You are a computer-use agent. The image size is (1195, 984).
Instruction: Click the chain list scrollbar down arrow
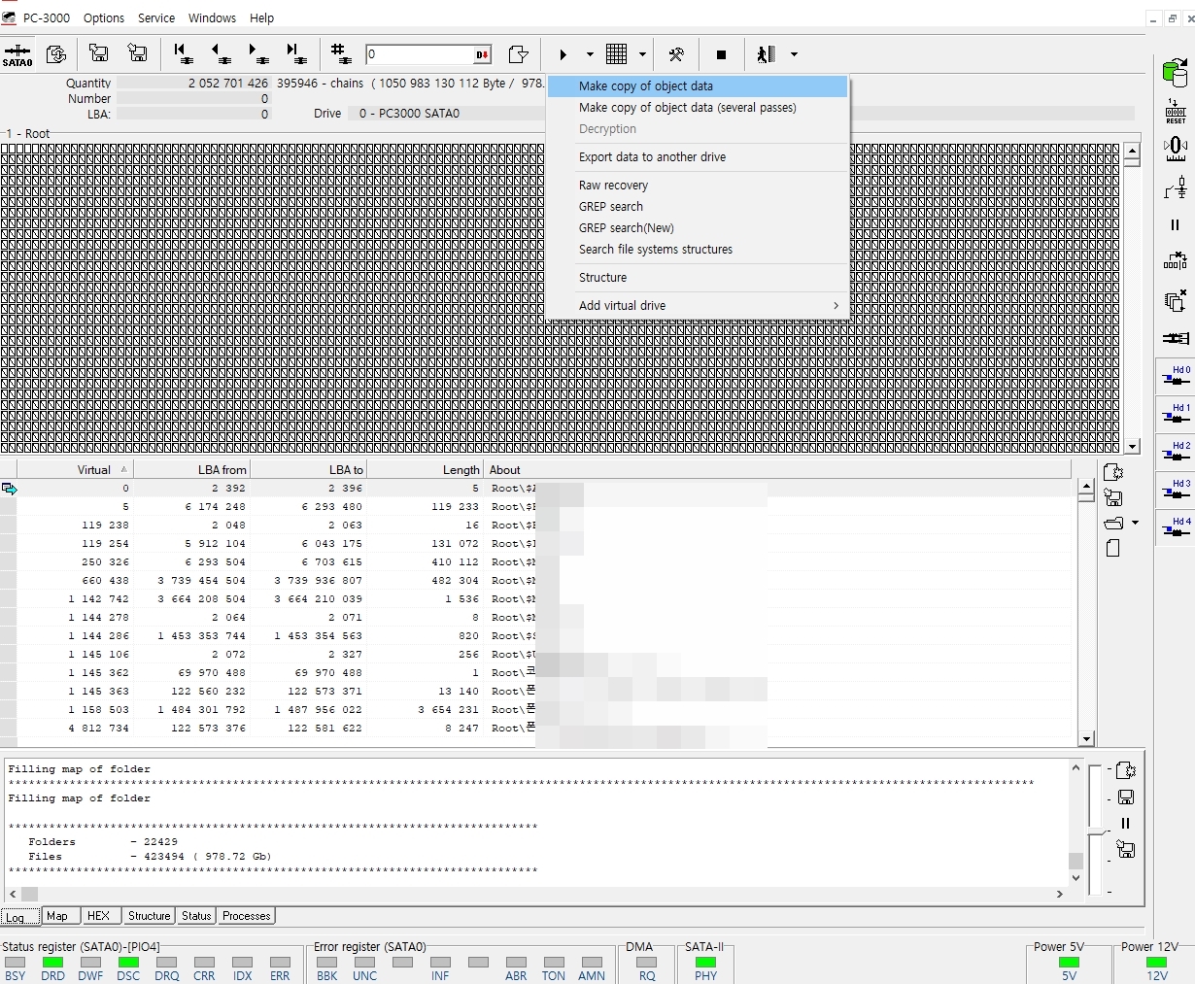[x=1086, y=739]
